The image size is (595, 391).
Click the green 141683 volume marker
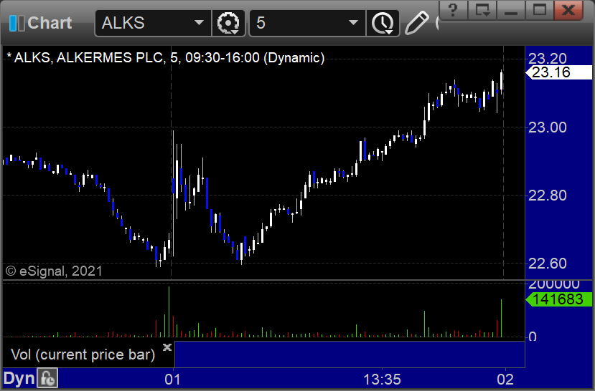pyautogui.click(x=559, y=299)
